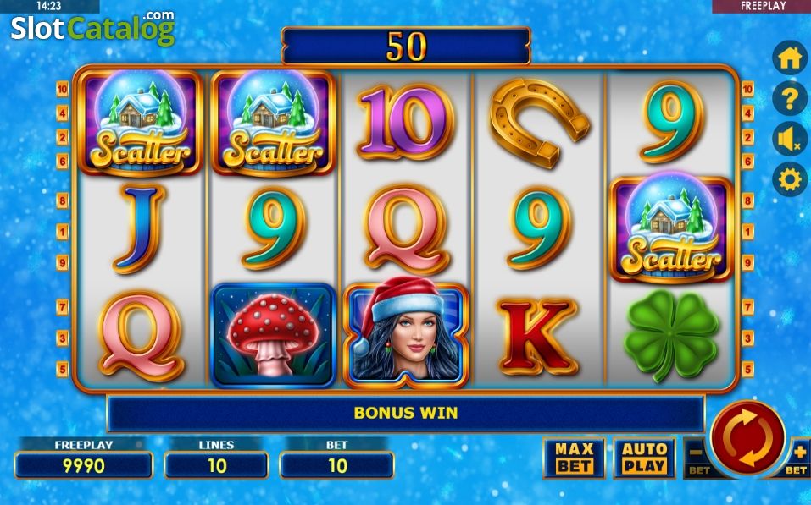Click the home icon button
The height and width of the screenshot is (505, 811).
790,58
